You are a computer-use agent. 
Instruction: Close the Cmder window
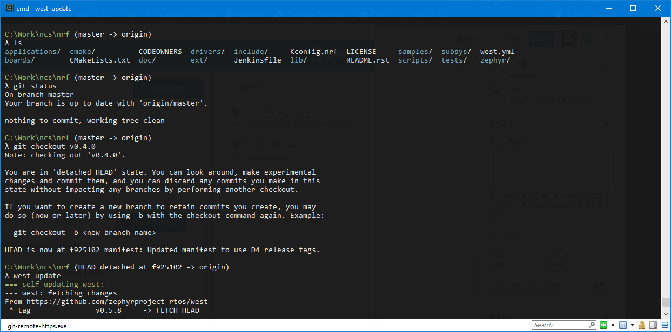click(x=657, y=8)
